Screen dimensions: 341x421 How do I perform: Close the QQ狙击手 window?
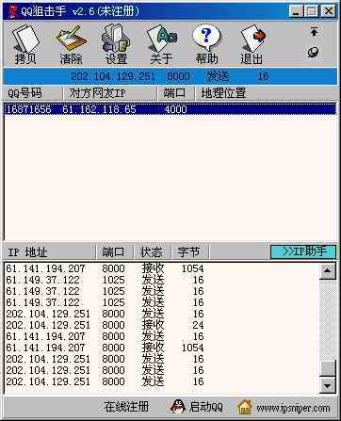pyautogui.click(x=329, y=11)
